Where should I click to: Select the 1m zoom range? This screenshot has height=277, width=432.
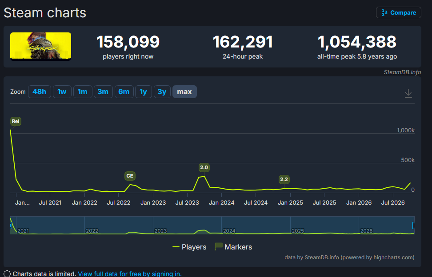pos(83,91)
